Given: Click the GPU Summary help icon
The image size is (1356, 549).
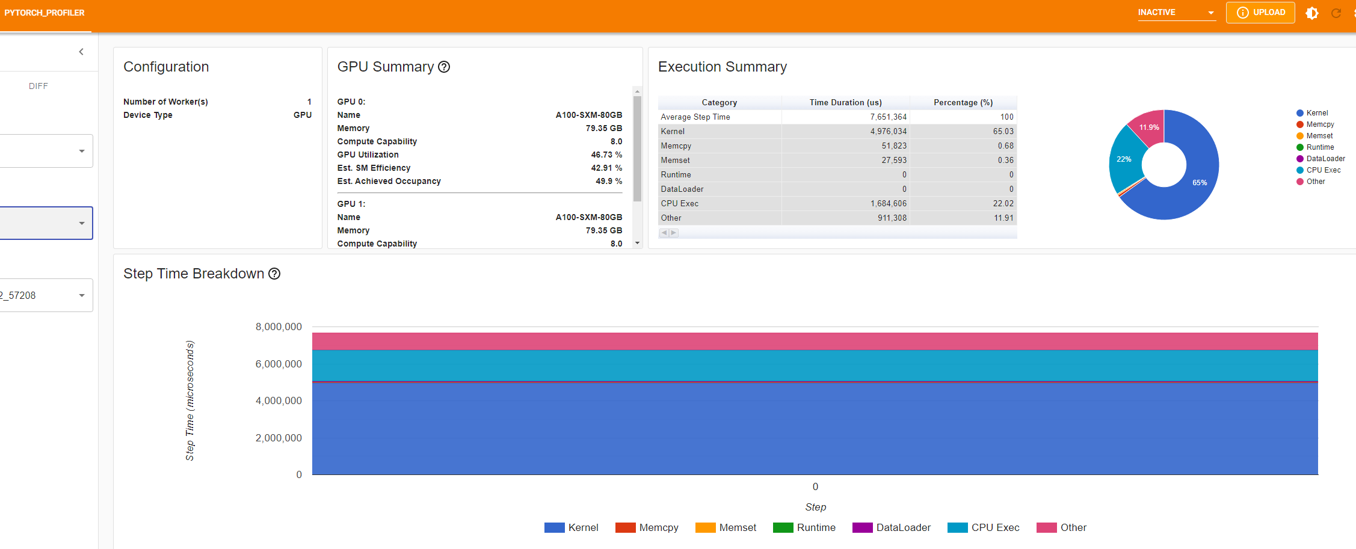Looking at the screenshot, I should [x=444, y=67].
